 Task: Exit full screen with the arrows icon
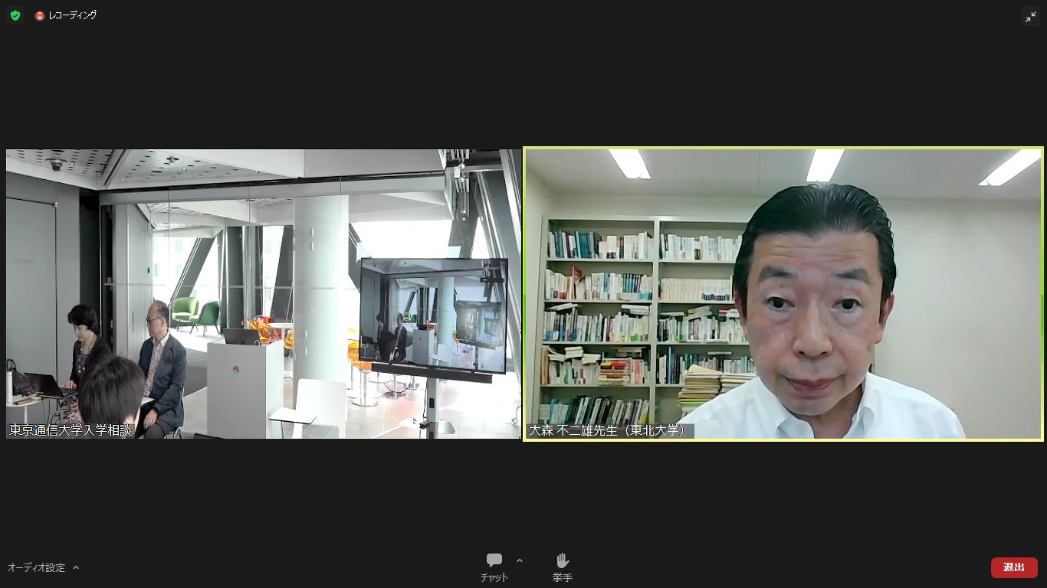[x=1031, y=16]
